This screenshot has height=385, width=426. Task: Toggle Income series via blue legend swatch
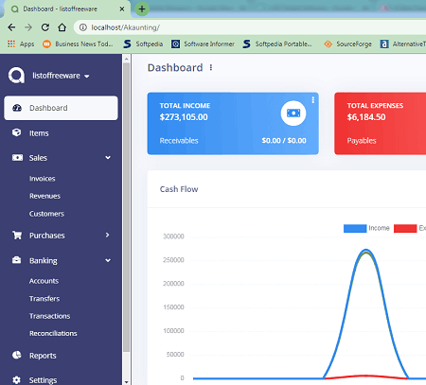click(x=355, y=228)
